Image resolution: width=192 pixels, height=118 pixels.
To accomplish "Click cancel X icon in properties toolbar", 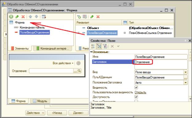I will [112, 46].
